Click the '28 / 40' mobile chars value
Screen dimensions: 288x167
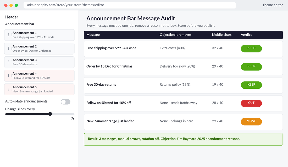(218, 103)
